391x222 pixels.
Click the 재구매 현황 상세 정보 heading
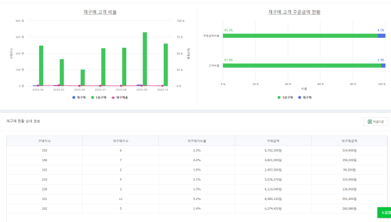(23, 121)
